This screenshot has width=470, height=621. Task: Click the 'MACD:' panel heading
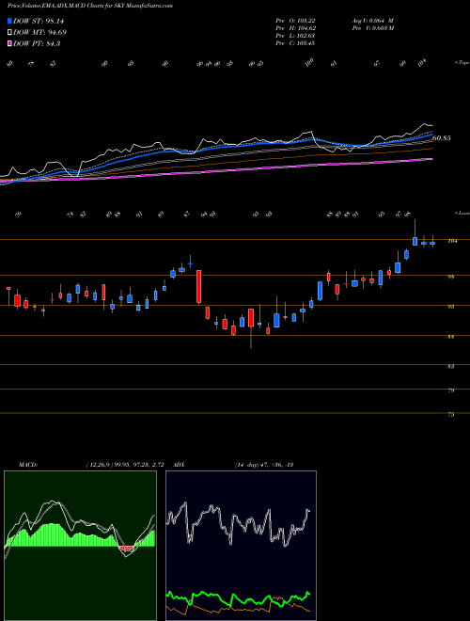point(27,465)
